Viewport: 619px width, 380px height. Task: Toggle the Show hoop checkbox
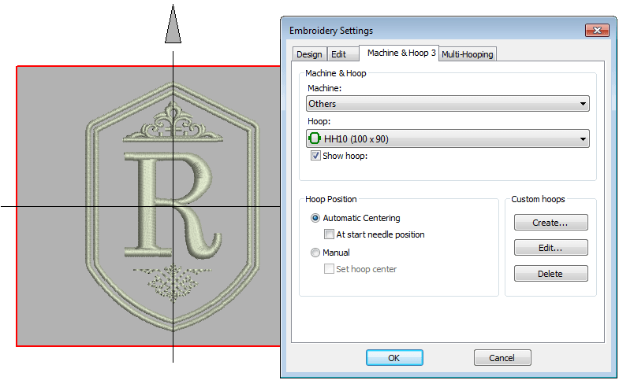[x=316, y=156]
